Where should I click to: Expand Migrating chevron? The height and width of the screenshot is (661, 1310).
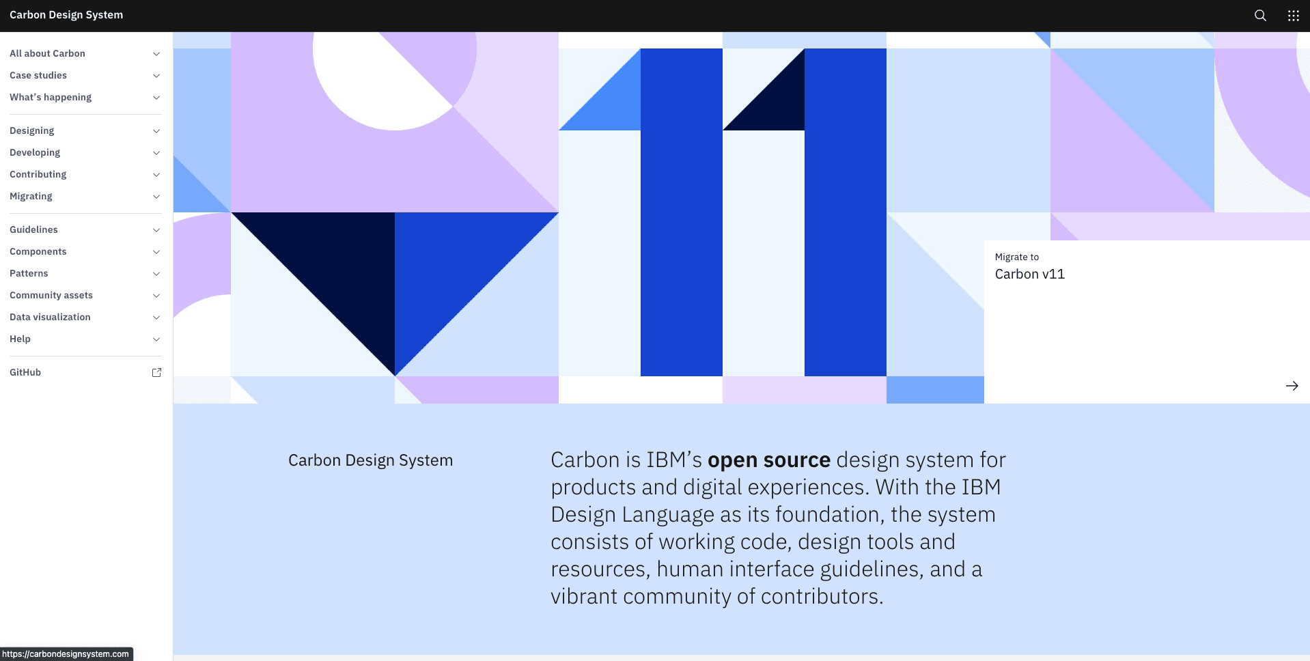coord(156,197)
